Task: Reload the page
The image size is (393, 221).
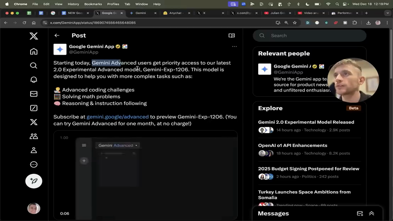Action: (24, 22)
